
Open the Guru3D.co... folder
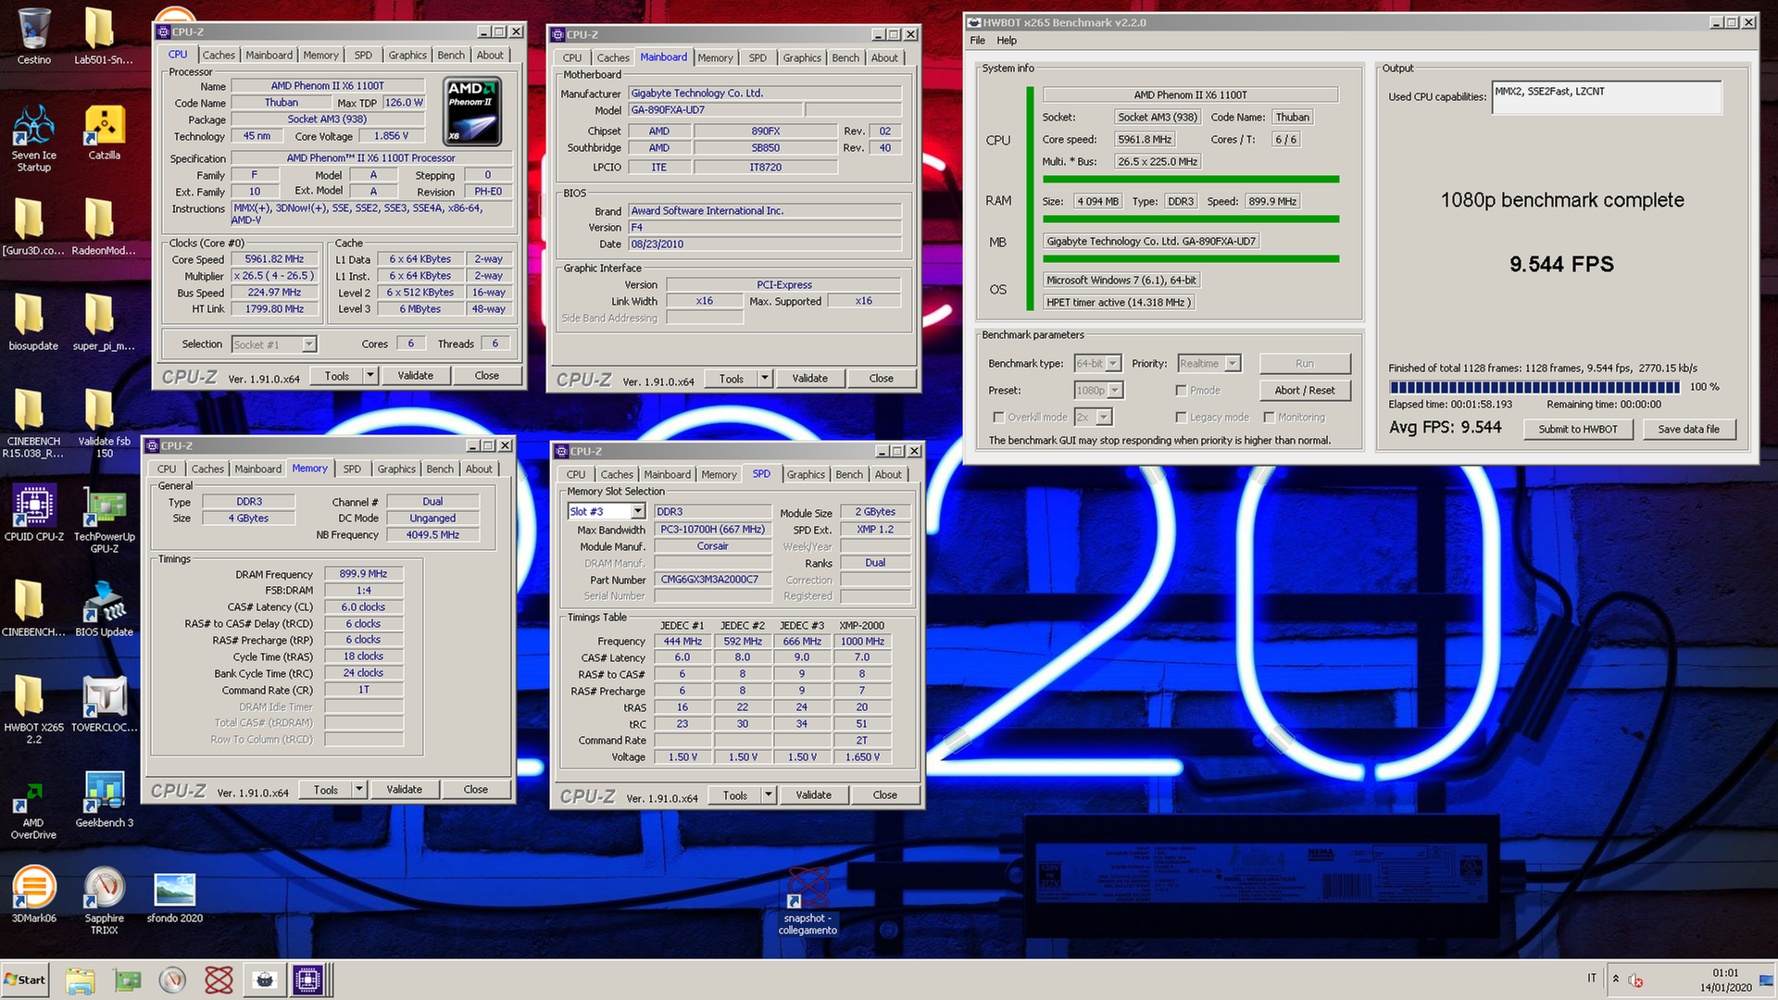pos(33,227)
